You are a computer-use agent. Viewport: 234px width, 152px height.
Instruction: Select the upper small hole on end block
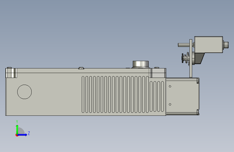pos(170,86)
